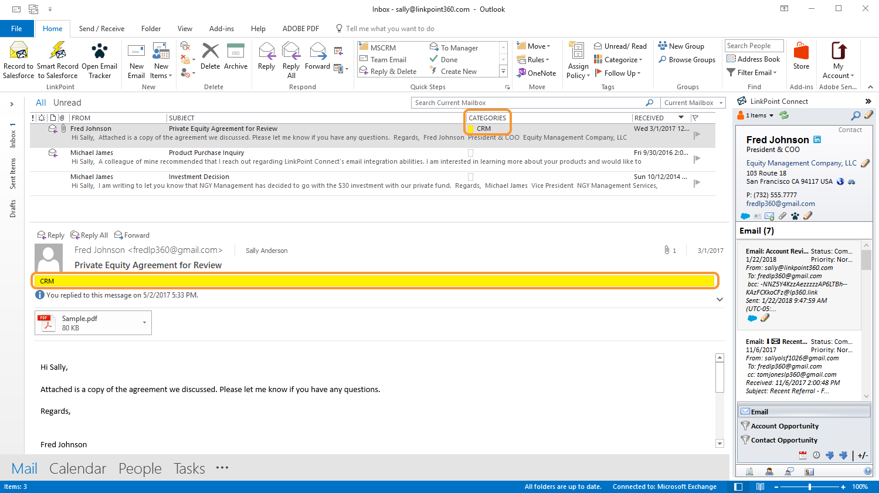Click Smart Record to Salesforce

[58, 60]
